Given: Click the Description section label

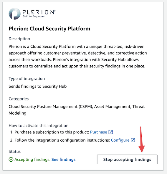Looking at the screenshot, I should 19,39.
